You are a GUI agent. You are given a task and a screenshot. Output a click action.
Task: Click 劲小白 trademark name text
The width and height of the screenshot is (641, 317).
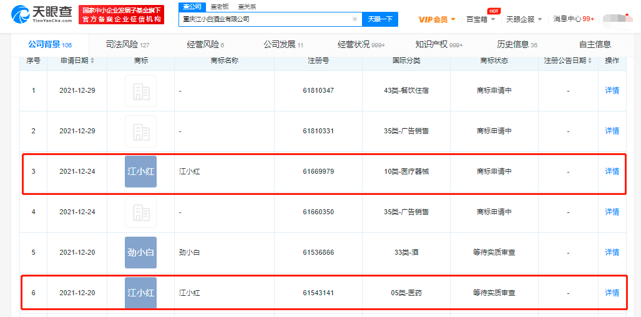[x=190, y=252]
